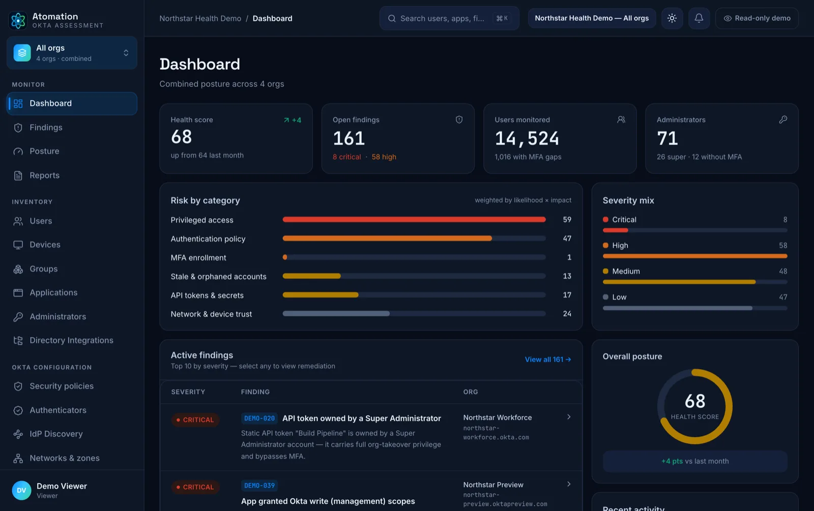Screen dimensions: 814x511
Task: Expand the All orgs switcher chevrons
Action: (126, 53)
